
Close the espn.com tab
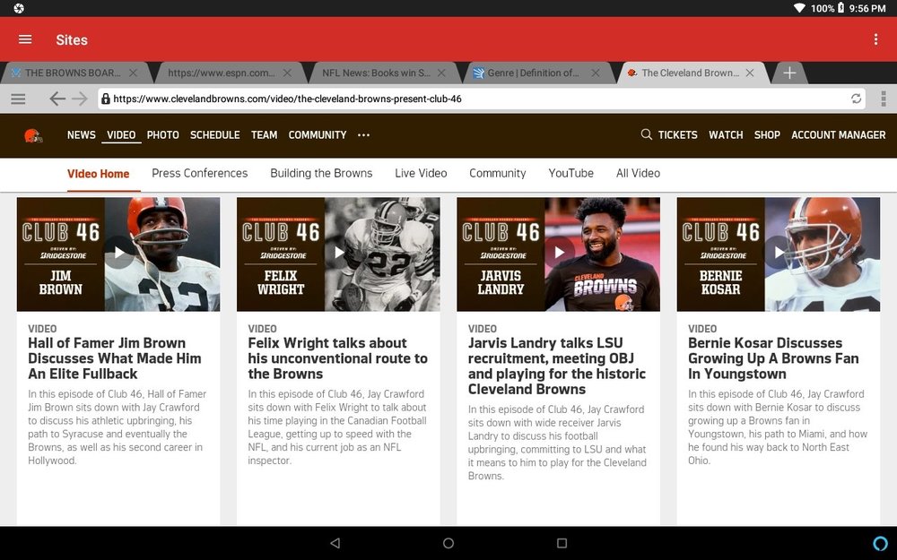(x=287, y=73)
